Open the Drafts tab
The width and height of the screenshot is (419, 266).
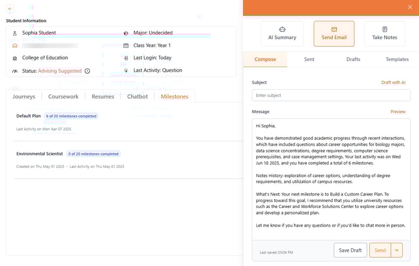[353, 59]
